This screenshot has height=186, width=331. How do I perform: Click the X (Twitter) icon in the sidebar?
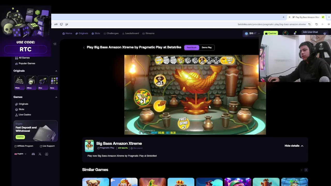pyautogui.click(x=40, y=154)
